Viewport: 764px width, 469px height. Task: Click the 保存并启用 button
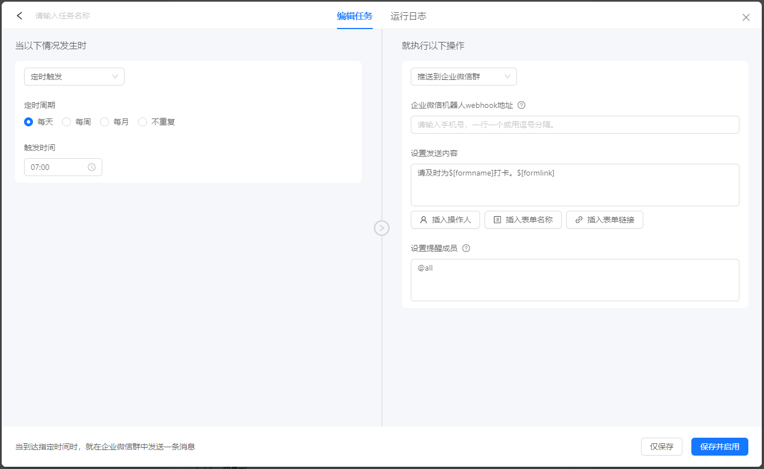point(720,447)
